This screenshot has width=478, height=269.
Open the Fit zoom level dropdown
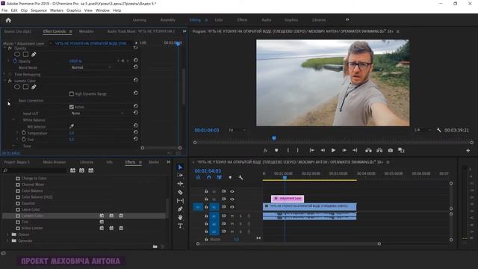point(238,130)
